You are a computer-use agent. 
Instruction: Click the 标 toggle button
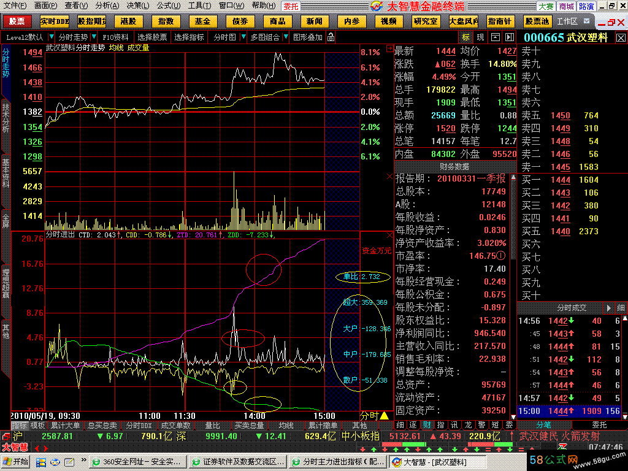tap(466, 37)
